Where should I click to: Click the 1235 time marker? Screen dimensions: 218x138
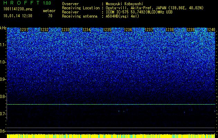click(107, 30)
